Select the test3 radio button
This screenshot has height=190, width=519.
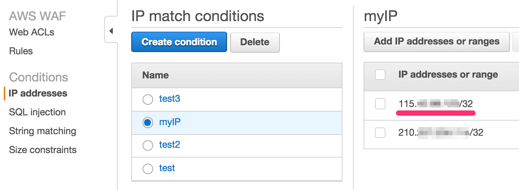(148, 100)
